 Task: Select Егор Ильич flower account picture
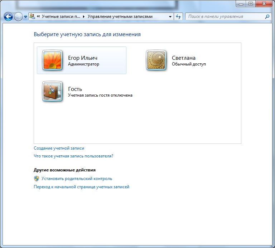click(x=53, y=60)
